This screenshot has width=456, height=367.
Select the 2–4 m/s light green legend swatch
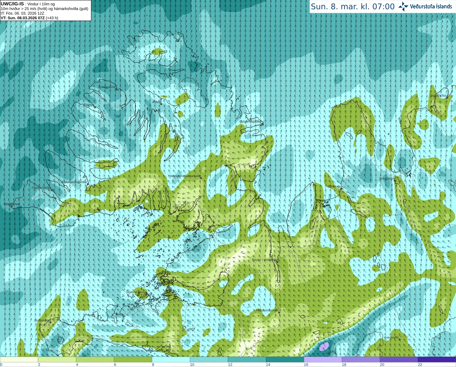pos(57,360)
